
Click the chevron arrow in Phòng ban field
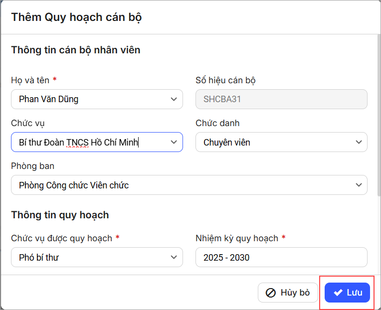[358, 185]
